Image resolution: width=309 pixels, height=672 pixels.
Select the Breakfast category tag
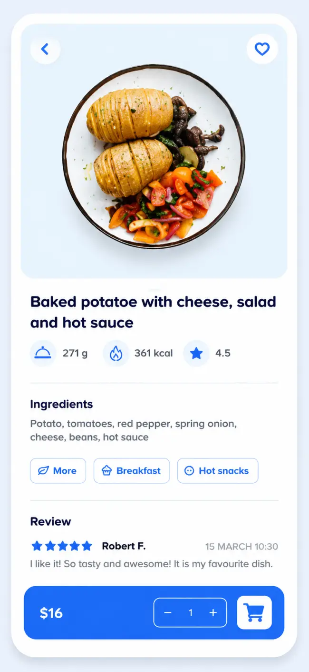click(x=132, y=471)
